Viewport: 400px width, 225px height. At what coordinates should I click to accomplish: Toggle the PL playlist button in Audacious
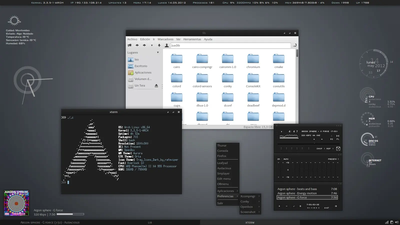point(338,139)
